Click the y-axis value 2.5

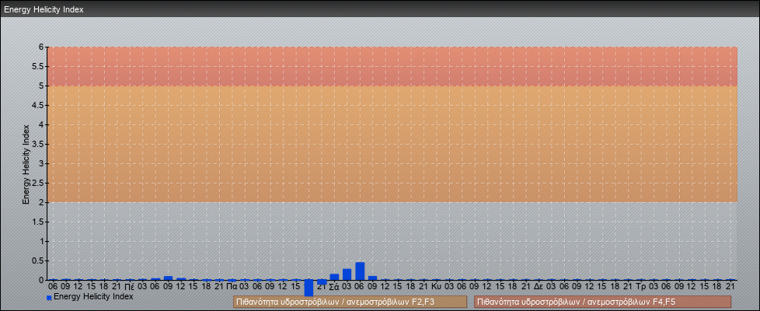click(x=38, y=183)
